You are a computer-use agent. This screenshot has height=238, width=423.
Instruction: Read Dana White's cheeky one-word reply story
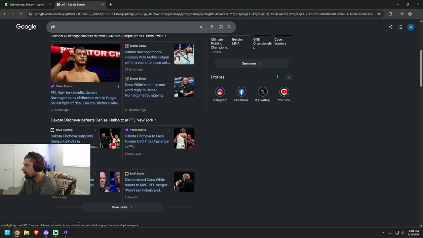(145, 90)
